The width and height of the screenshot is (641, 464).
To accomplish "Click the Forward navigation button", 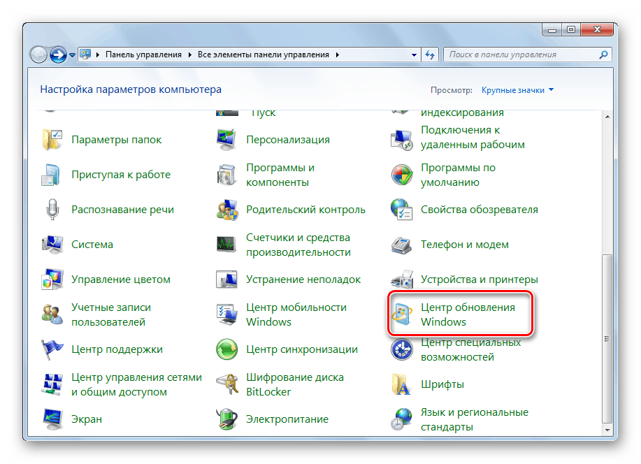I will click(58, 55).
